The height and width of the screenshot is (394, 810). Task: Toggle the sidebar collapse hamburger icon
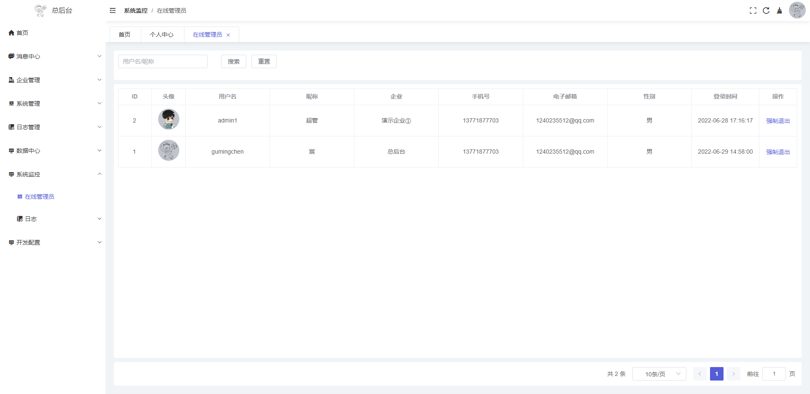(x=113, y=11)
